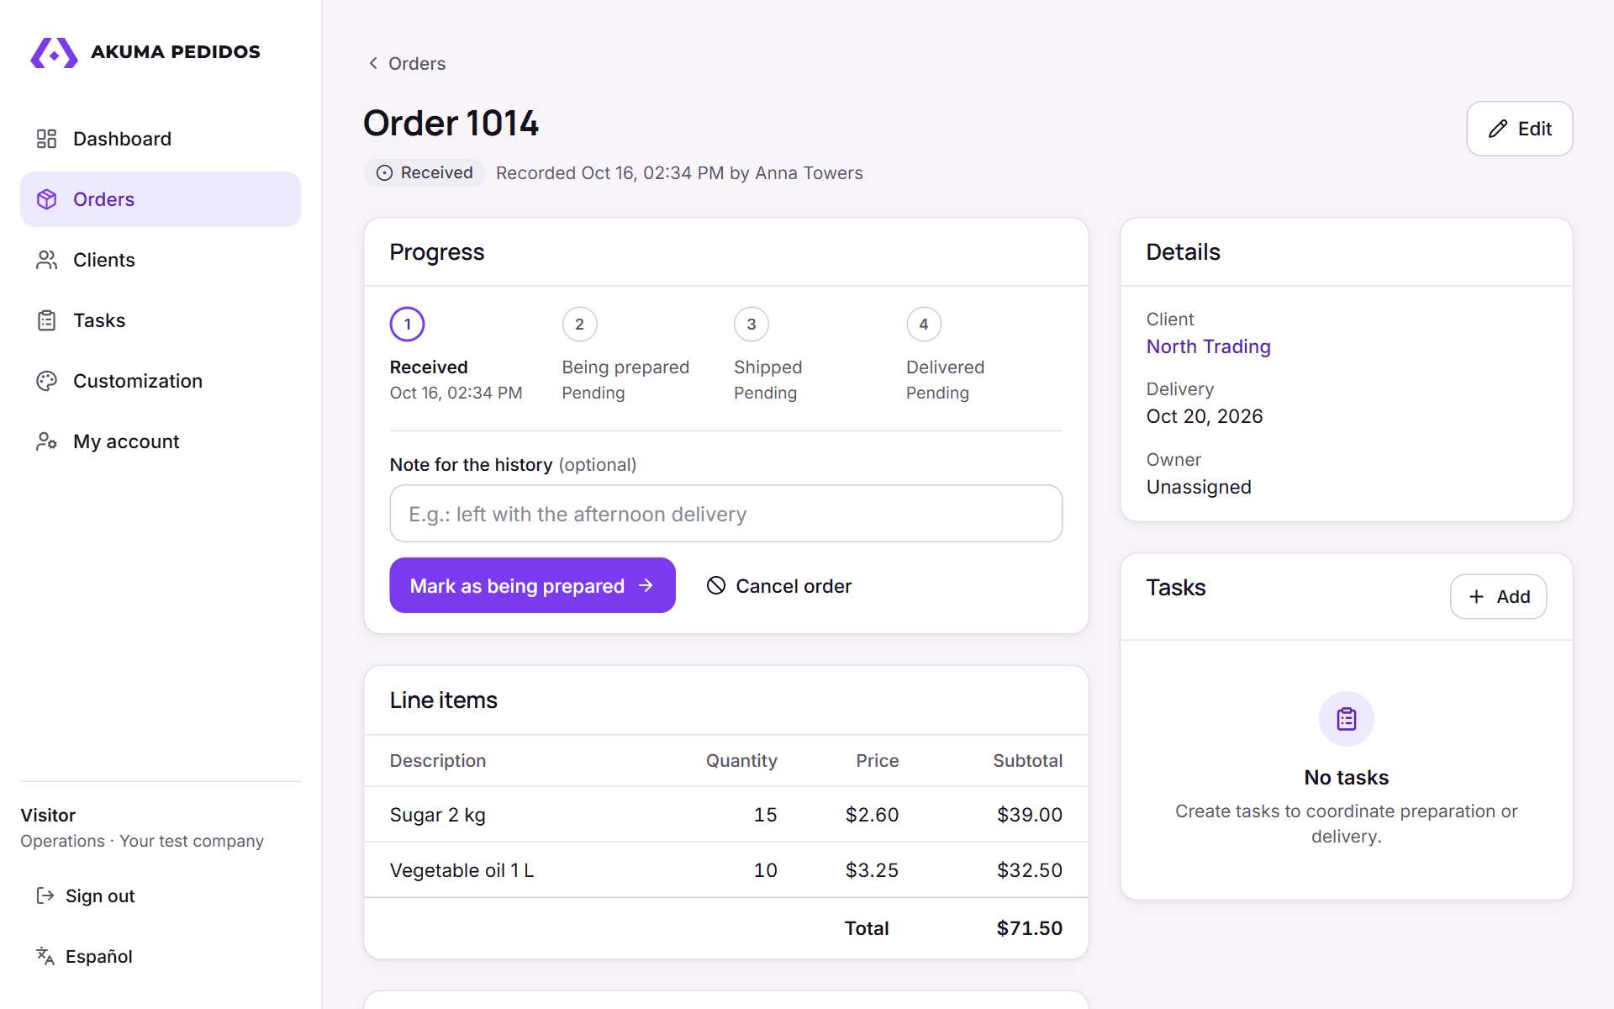Click the Akuma Pedidos logo icon
This screenshot has height=1009, width=1614.
[x=54, y=52]
